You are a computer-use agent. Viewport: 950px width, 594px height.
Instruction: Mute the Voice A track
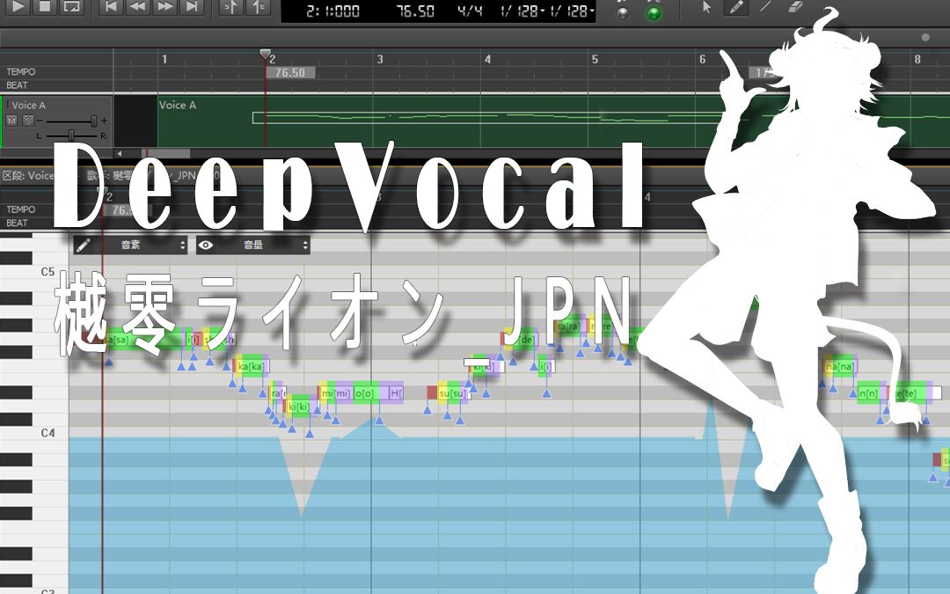pos(11,121)
